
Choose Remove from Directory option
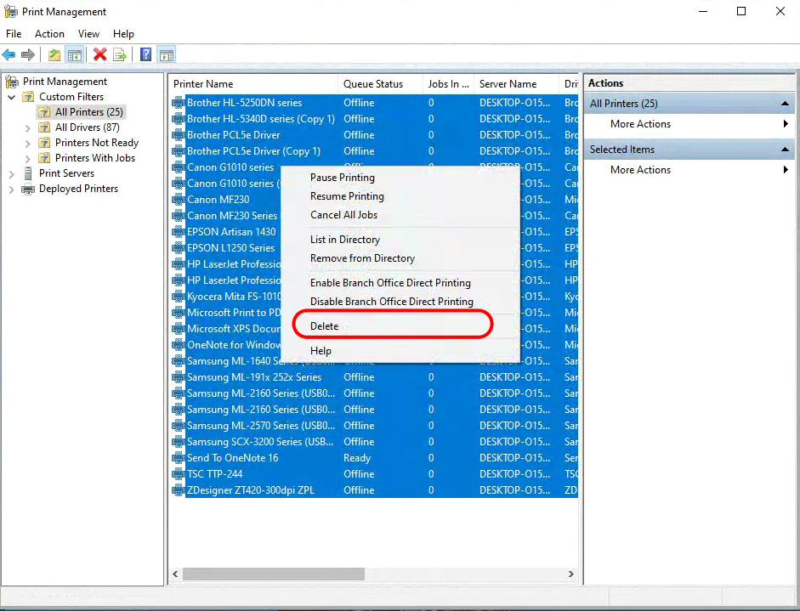tap(400, 258)
